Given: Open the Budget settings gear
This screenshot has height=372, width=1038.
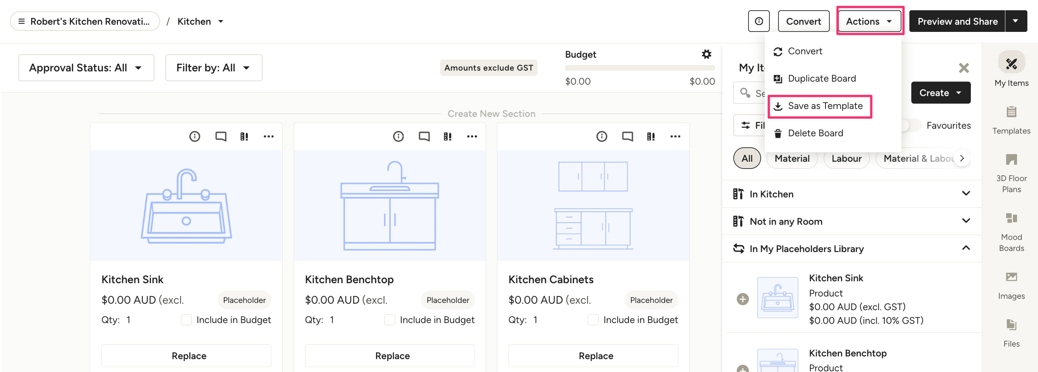Looking at the screenshot, I should (x=706, y=54).
